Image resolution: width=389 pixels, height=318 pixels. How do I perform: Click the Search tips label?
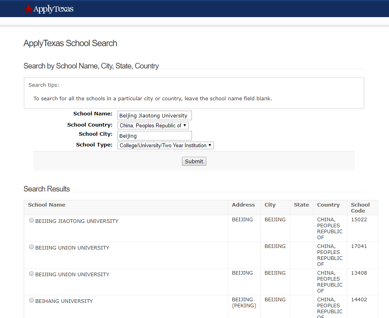pyautogui.click(x=44, y=85)
